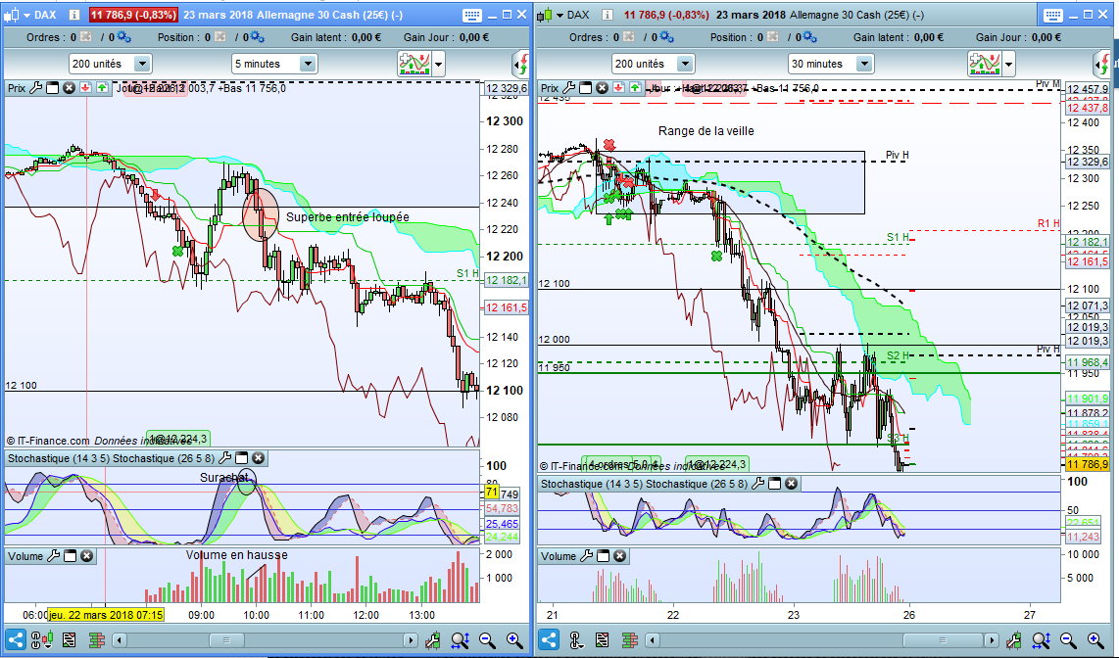Open order settings gear in right window
1119x658 pixels.
click(666, 37)
